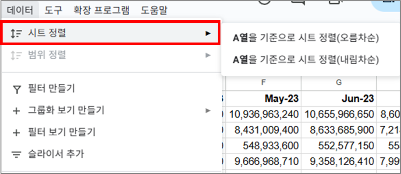Select column F header
Screen dimensions: 401x174
point(263,83)
